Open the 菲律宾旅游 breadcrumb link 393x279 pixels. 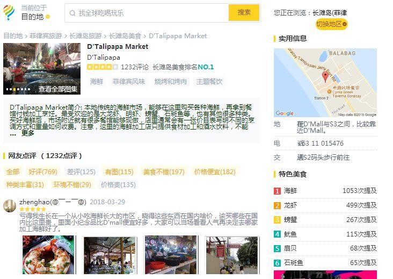(x=46, y=36)
